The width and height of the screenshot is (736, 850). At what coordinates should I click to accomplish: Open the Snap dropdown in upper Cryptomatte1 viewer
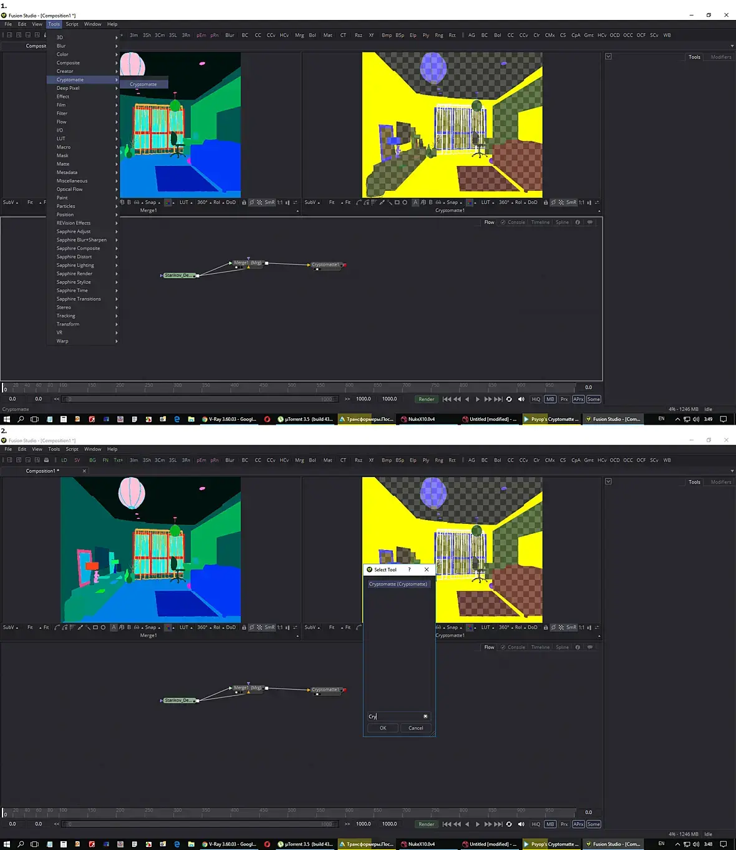click(x=454, y=202)
